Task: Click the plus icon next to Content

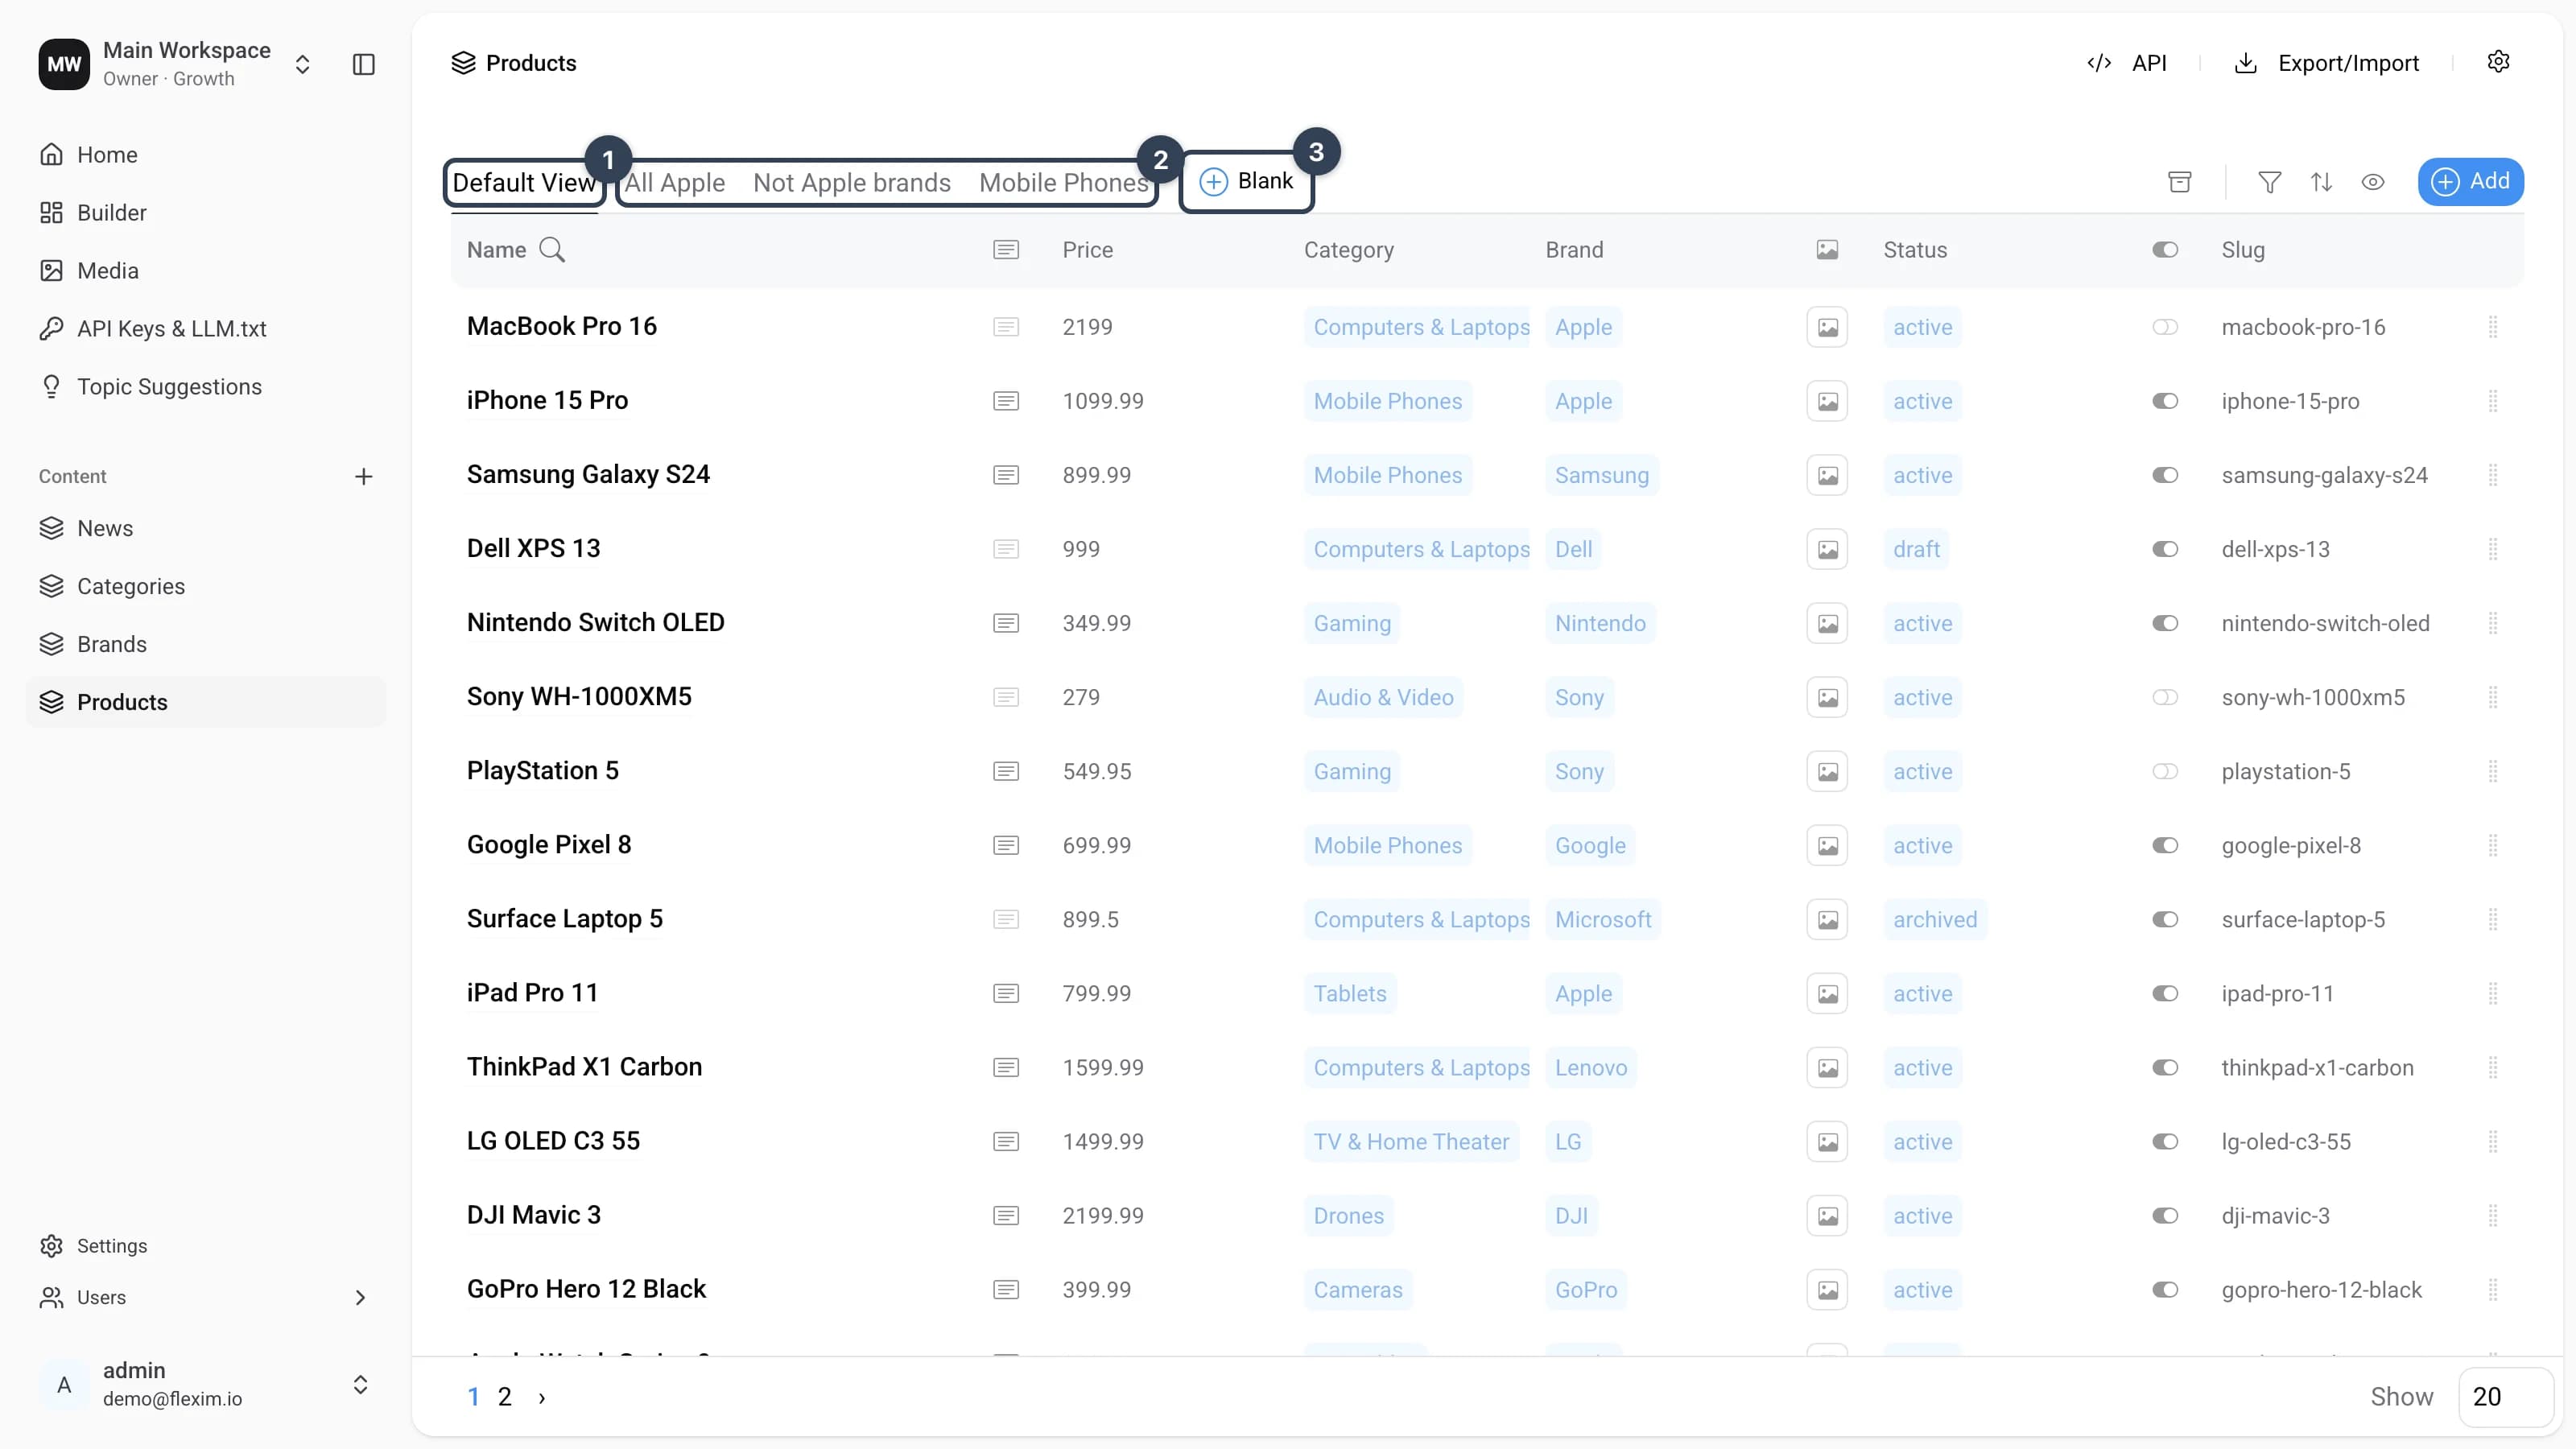Action: tap(364, 476)
